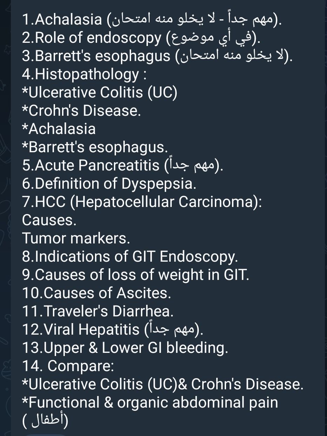Click the '2.Role of endoscopy' line

pyautogui.click(x=91, y=38)
